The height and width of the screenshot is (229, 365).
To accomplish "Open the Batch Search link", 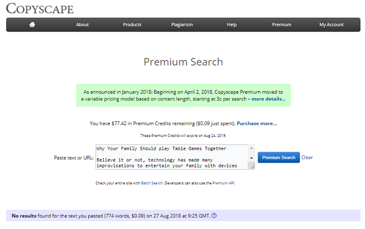I will (x=152, y=183).
